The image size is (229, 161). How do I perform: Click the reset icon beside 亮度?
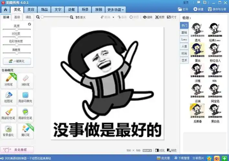tap(29, 24)
